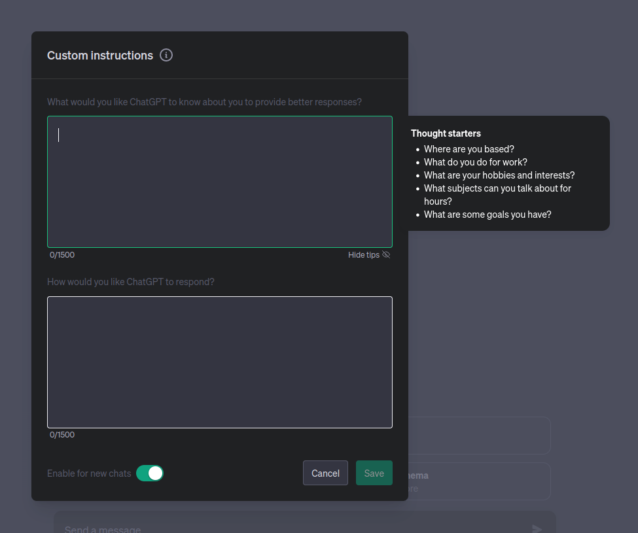
Task: Click Hide tips link text
Action: [364, 254]
